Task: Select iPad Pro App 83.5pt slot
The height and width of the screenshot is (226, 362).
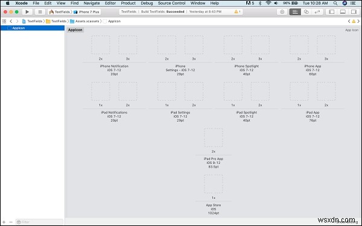Action: (x=214, y=137)
